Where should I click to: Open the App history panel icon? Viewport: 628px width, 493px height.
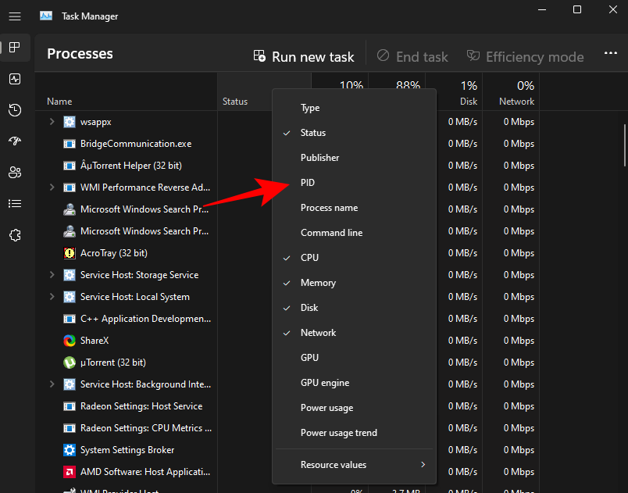[x=15, y=110]
